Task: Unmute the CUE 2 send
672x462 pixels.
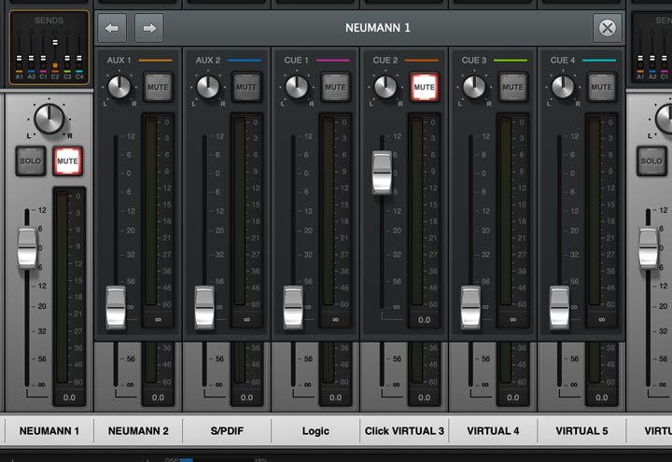Action: 425,87
